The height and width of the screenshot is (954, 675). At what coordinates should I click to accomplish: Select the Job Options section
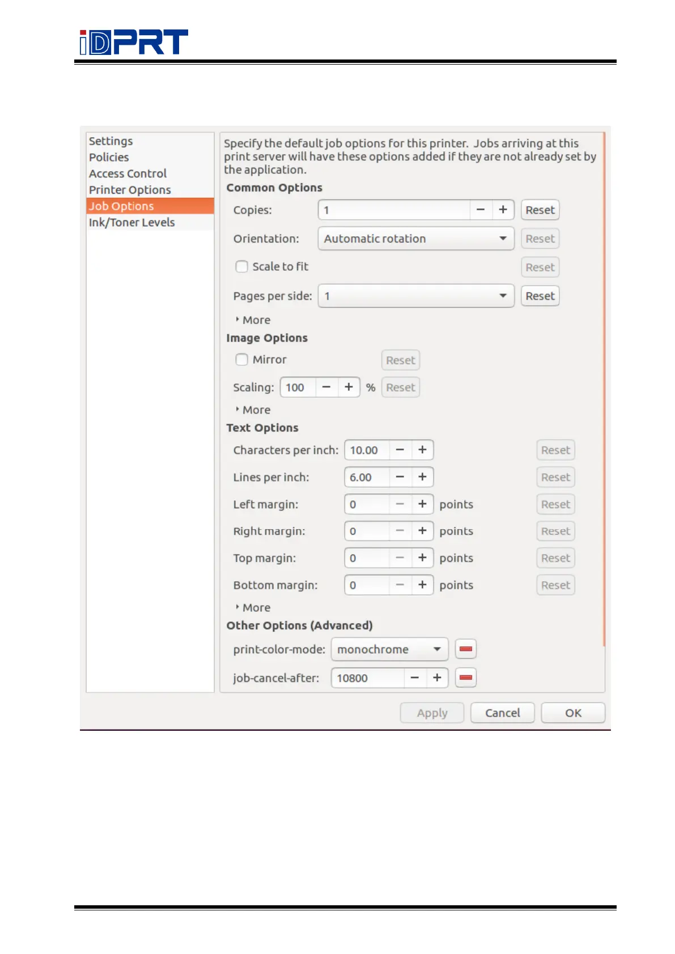(150, 206)
